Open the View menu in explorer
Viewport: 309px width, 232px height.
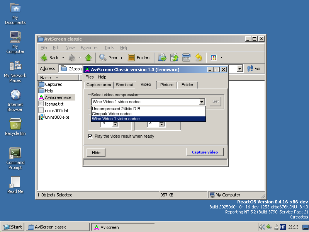70,48
